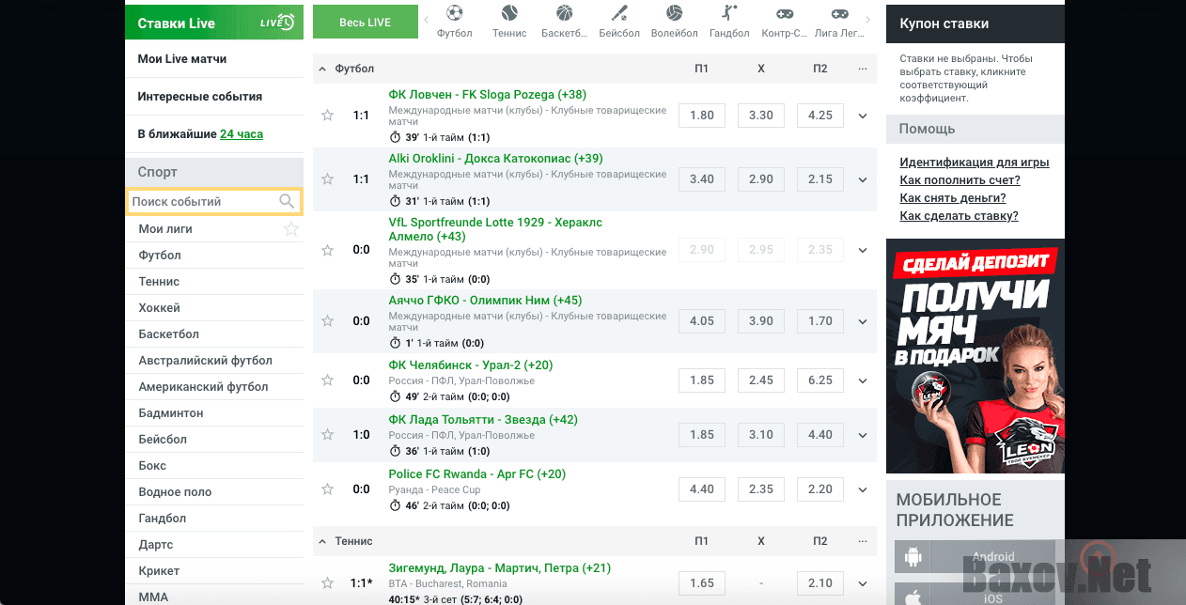Open the Весь LIVE tab
This screenshot has height=605, width=1186.
[x=365, y=23]
